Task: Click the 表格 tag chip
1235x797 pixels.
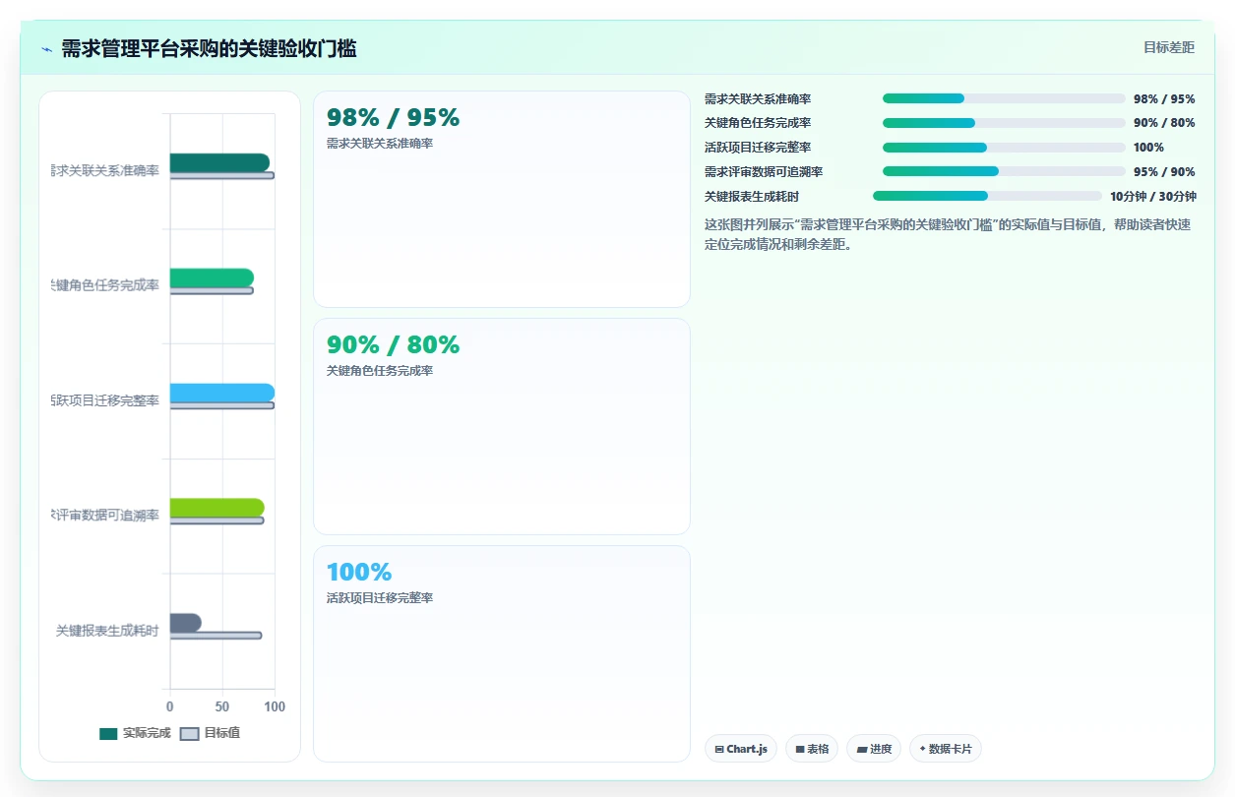Action: click(x=812, y=749)
